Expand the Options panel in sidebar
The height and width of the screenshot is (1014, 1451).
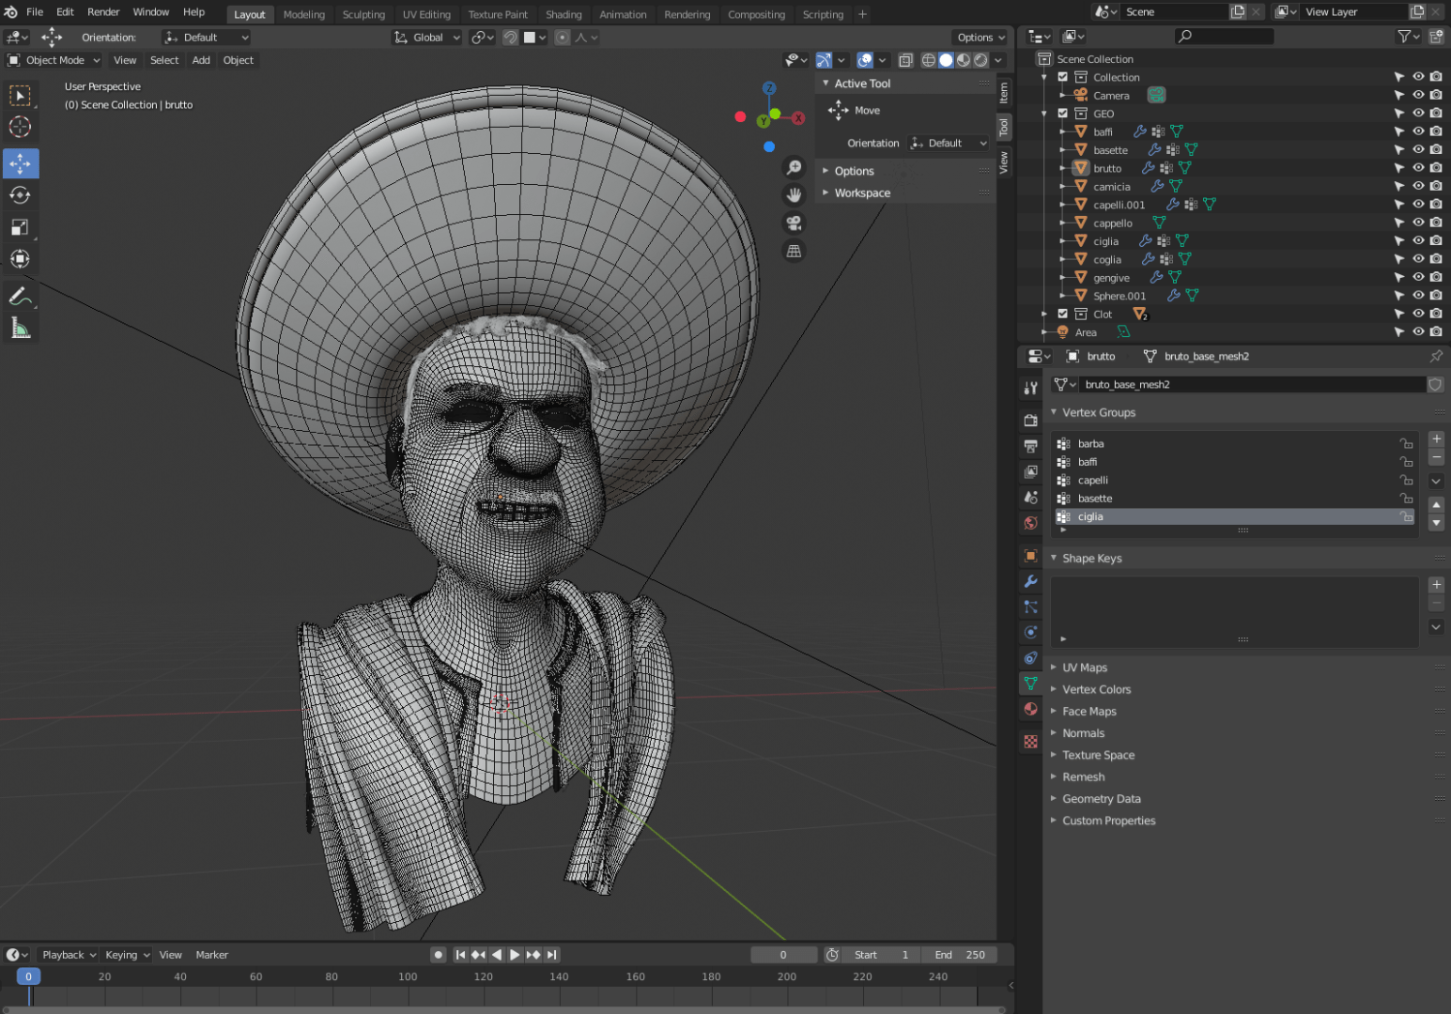click(854, 171)
